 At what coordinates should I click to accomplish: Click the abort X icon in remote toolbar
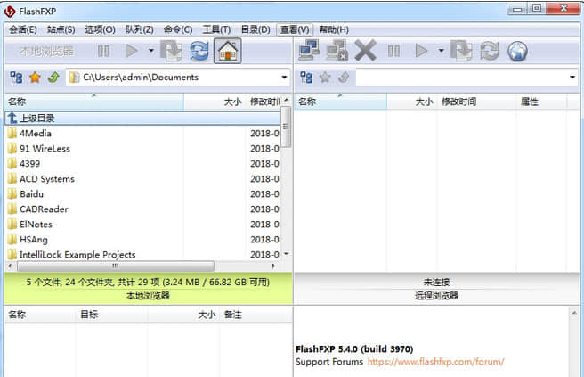(365, 51)
